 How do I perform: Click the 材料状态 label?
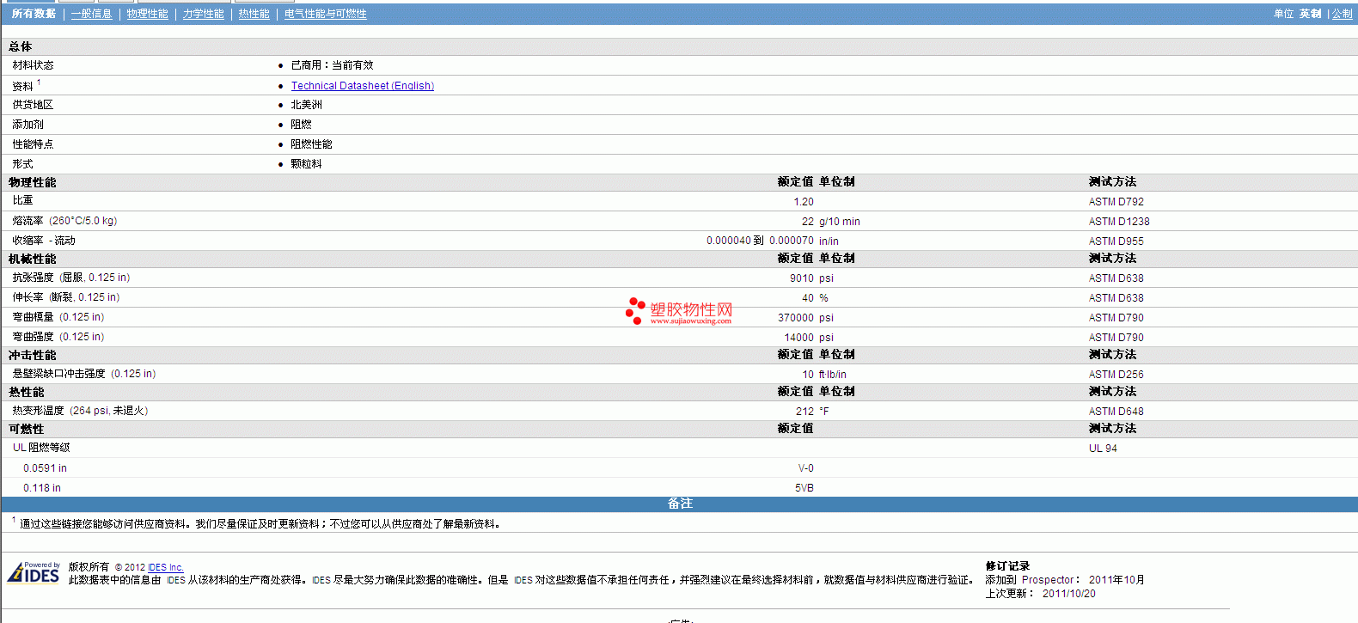coord(33,65)
